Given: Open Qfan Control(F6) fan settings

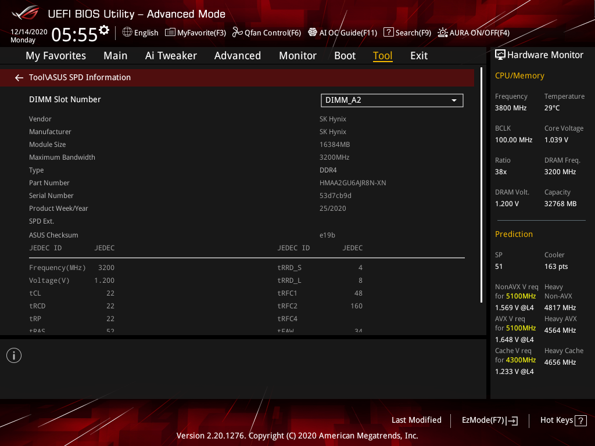Looking at the screenshot, I should coord(267,33).
